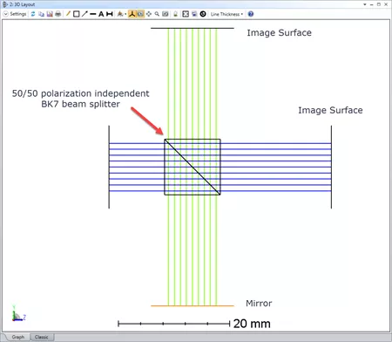Select the rectangle annotation tool
The width and height of the screenshot is (392, 342).
pyautogui.click(x=77, y=14)
